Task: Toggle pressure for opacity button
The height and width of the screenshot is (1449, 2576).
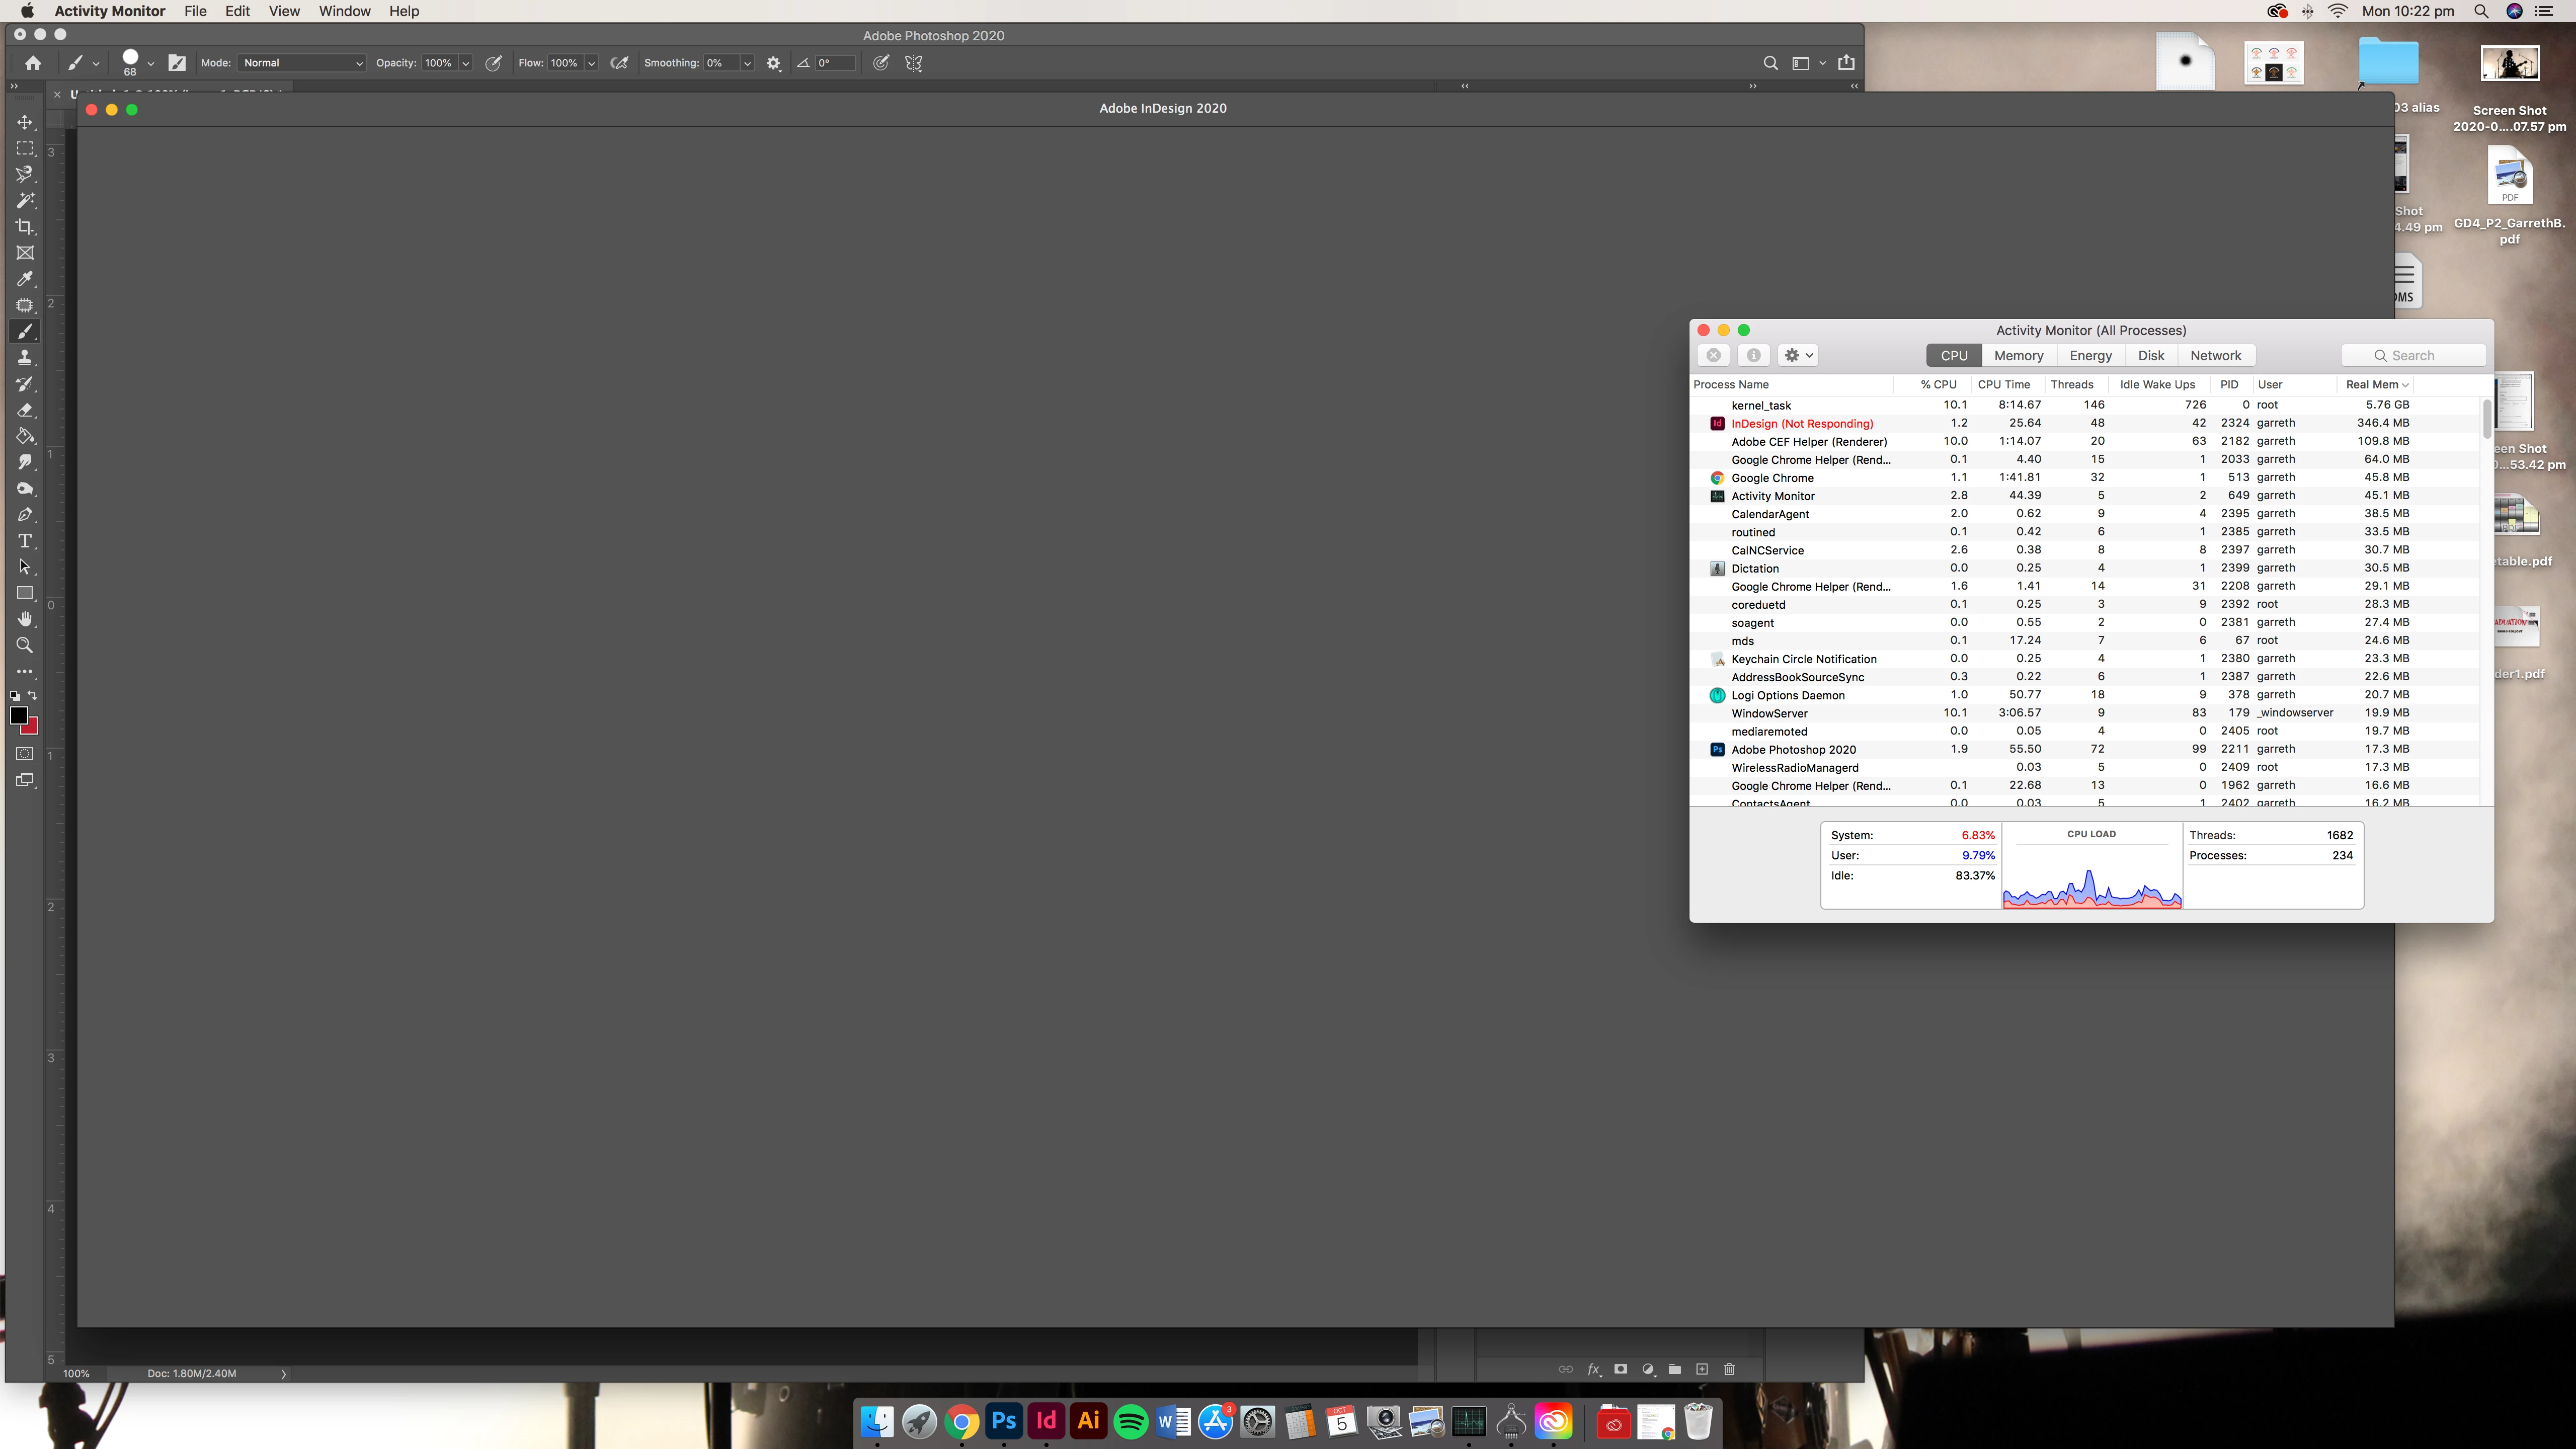Action: (493, 63)
